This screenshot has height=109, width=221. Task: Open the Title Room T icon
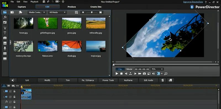[5, 33]
